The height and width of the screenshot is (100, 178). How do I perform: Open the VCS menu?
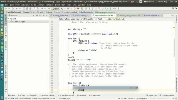pos(75,5)
